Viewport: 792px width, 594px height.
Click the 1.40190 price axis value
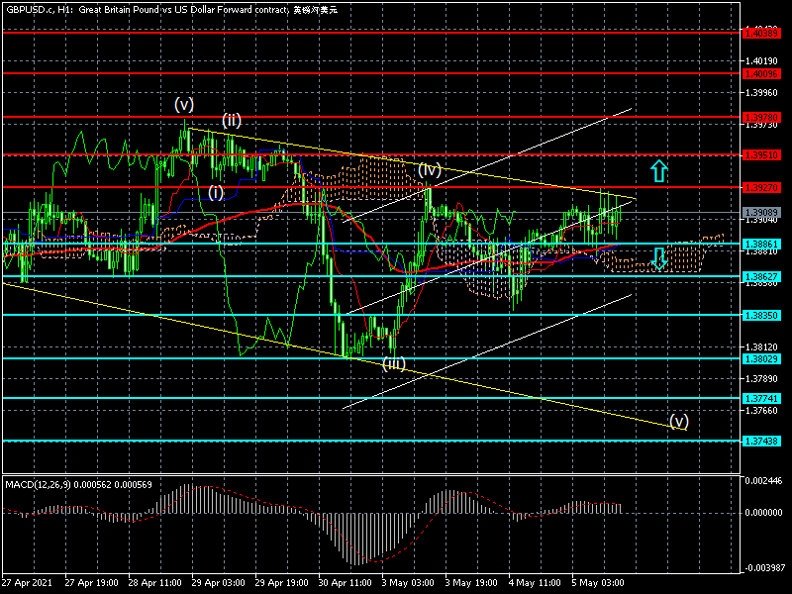tap(761, 61)
